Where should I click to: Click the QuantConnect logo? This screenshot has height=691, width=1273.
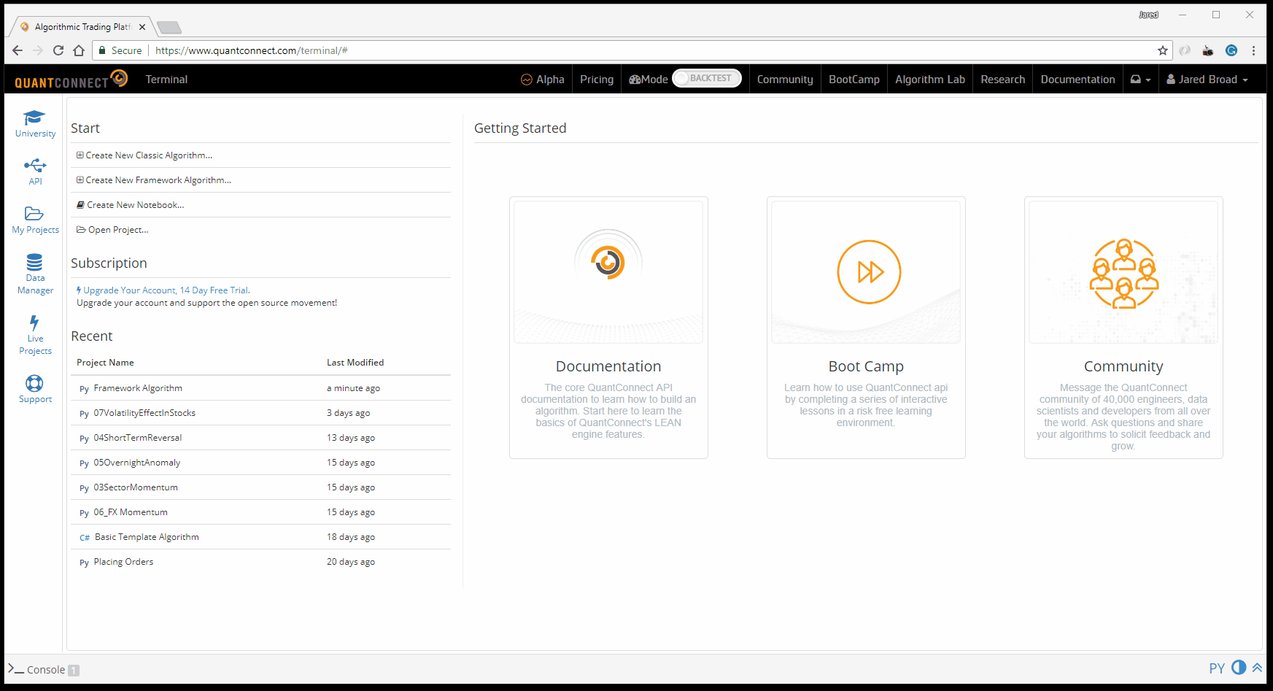click(x=71, y=80)
